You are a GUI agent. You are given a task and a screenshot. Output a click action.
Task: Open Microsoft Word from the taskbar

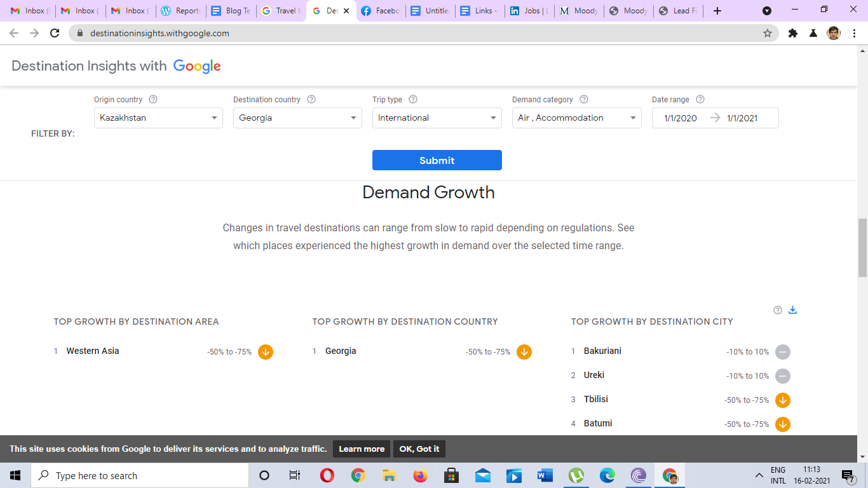coord(545,475)
